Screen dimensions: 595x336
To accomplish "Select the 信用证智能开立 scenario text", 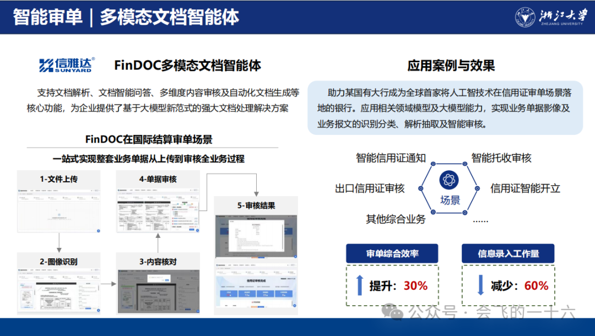I will (x=525, y=188).
